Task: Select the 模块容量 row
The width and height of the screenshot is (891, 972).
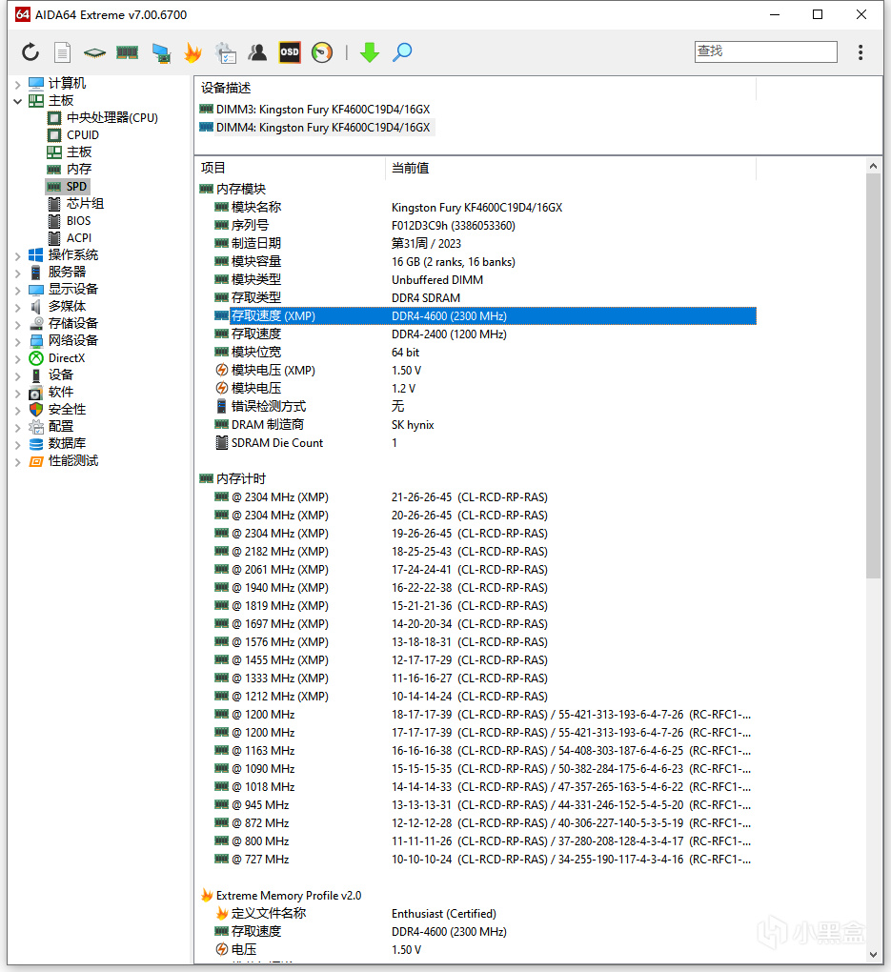Action: point(476,262)
